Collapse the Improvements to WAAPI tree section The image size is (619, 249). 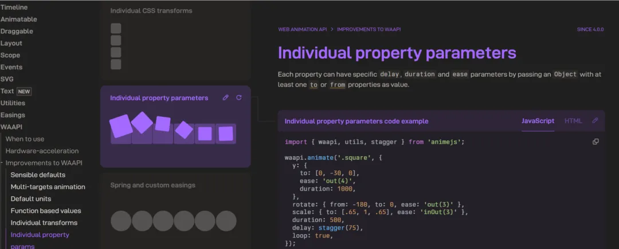click(2, 163)
